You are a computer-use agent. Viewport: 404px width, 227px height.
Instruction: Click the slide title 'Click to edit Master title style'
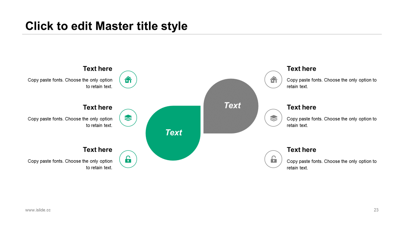tap(106, 26)
